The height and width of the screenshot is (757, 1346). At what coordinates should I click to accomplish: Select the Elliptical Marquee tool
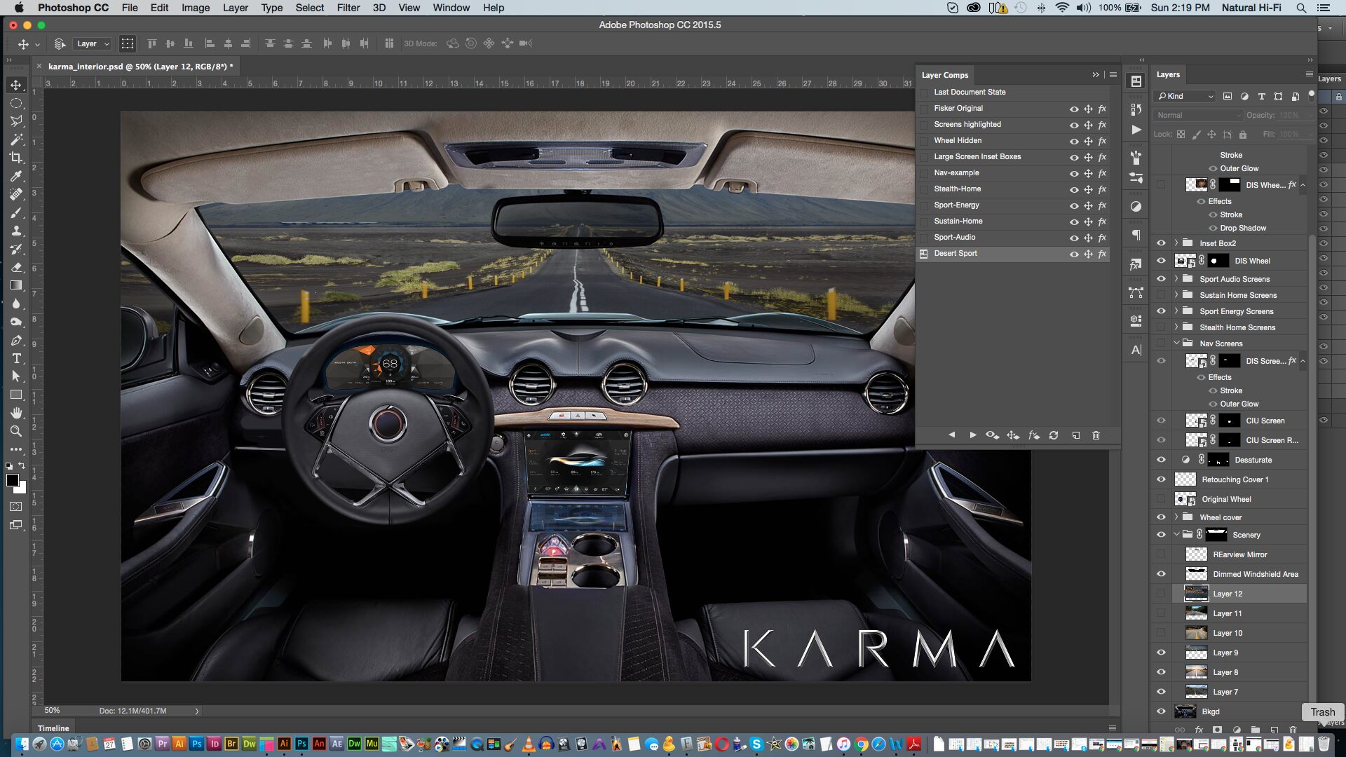coord(16,103)
